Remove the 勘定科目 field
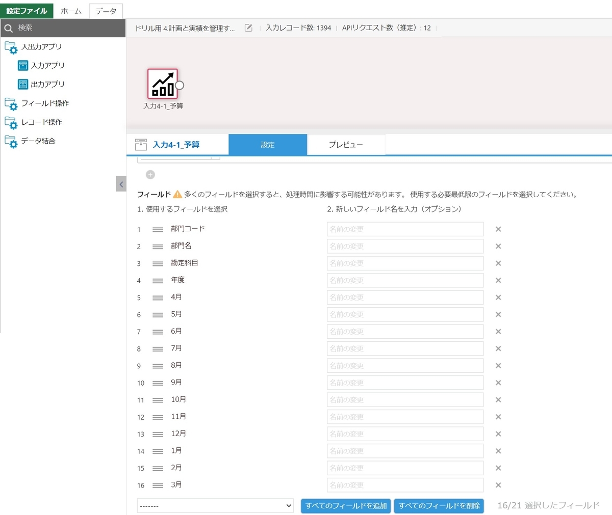This screenshot has height=515, width=612. (x=498, y=263)
